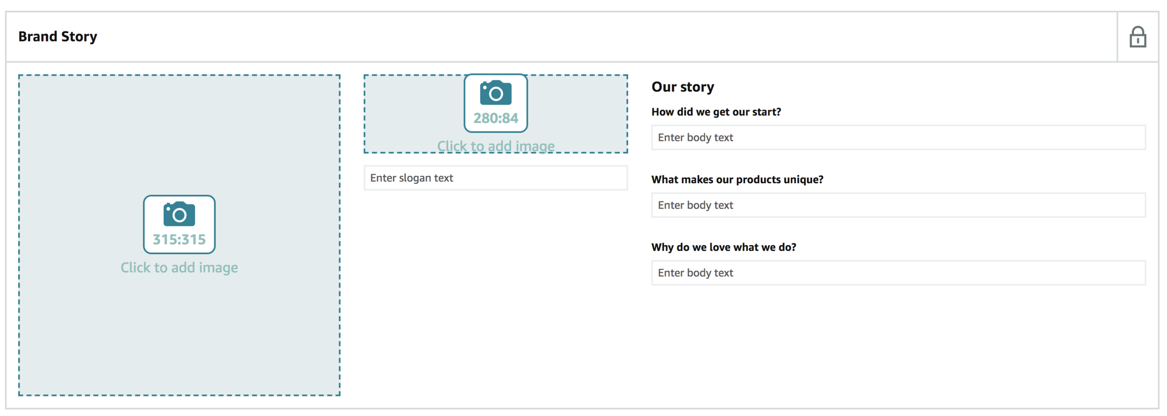Focus the 'What makes our products unique?' body field

(899, 205)
